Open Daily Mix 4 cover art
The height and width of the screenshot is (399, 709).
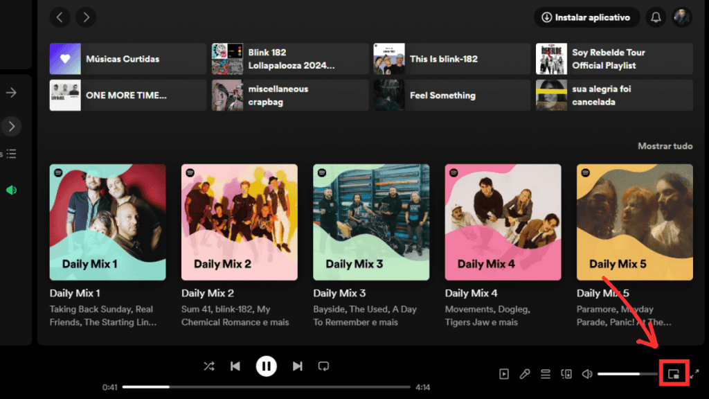coord(503,222)
